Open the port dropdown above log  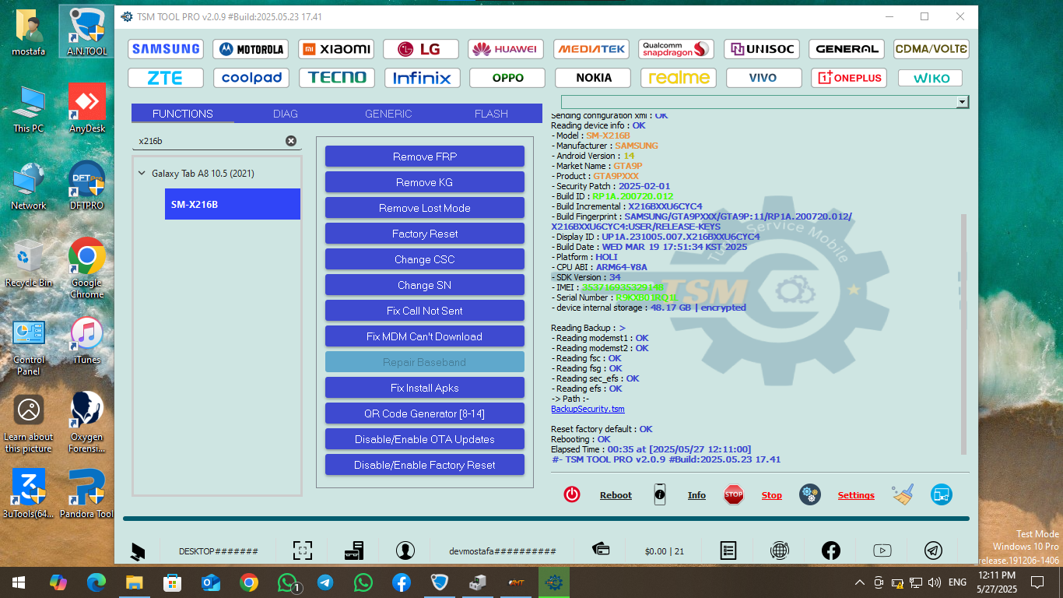coord(963,102)
